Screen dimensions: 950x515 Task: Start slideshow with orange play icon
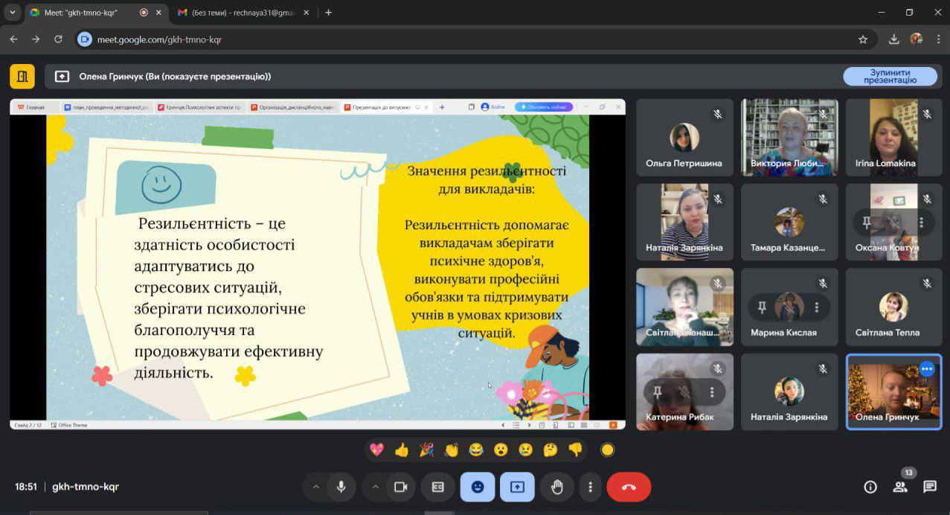point(614,425)
